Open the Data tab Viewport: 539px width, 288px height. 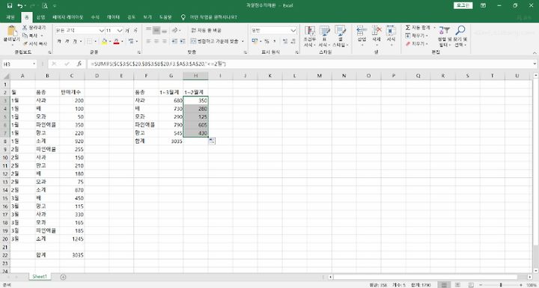pyautogui.click(x=113, y=17)
